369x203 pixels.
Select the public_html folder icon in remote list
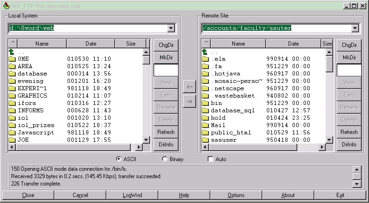205,133
